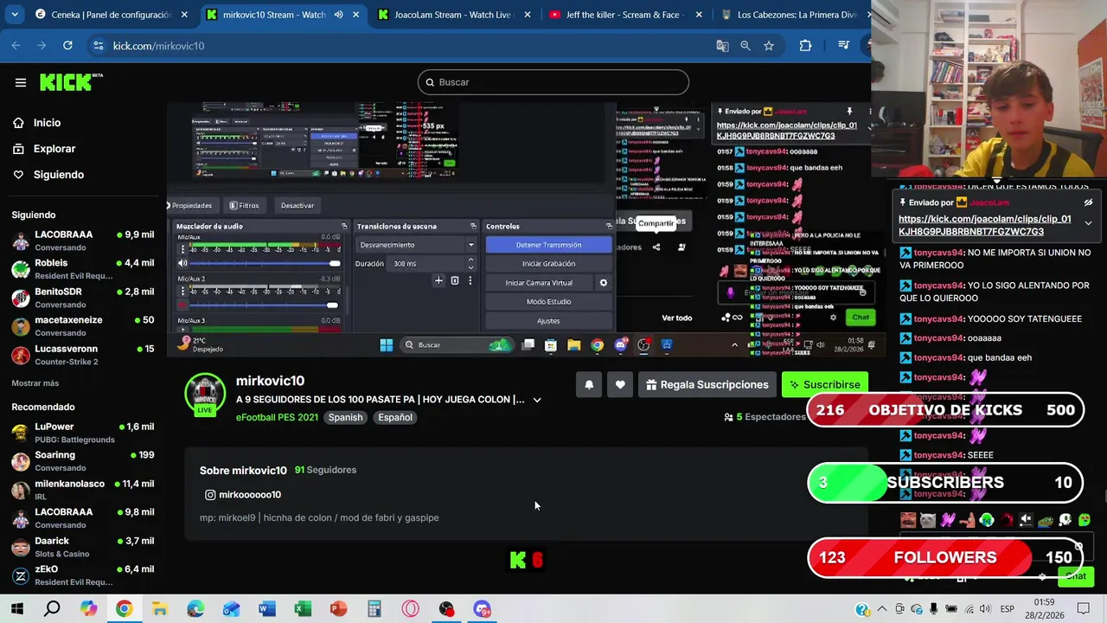This screenshot has height=623, width=1107.
Task: View site information icon in address bar
Action: click(99, 46)
